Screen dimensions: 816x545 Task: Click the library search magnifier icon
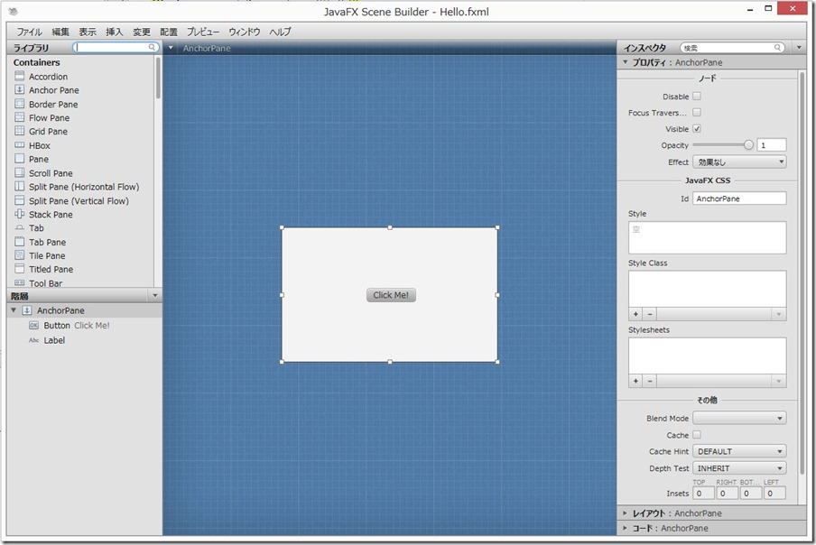tap(152, 47)
